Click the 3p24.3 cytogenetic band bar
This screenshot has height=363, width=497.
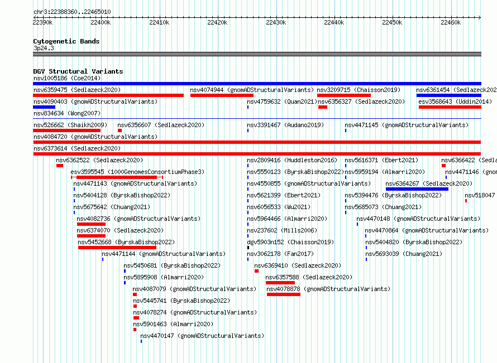[x=257, y=54]
